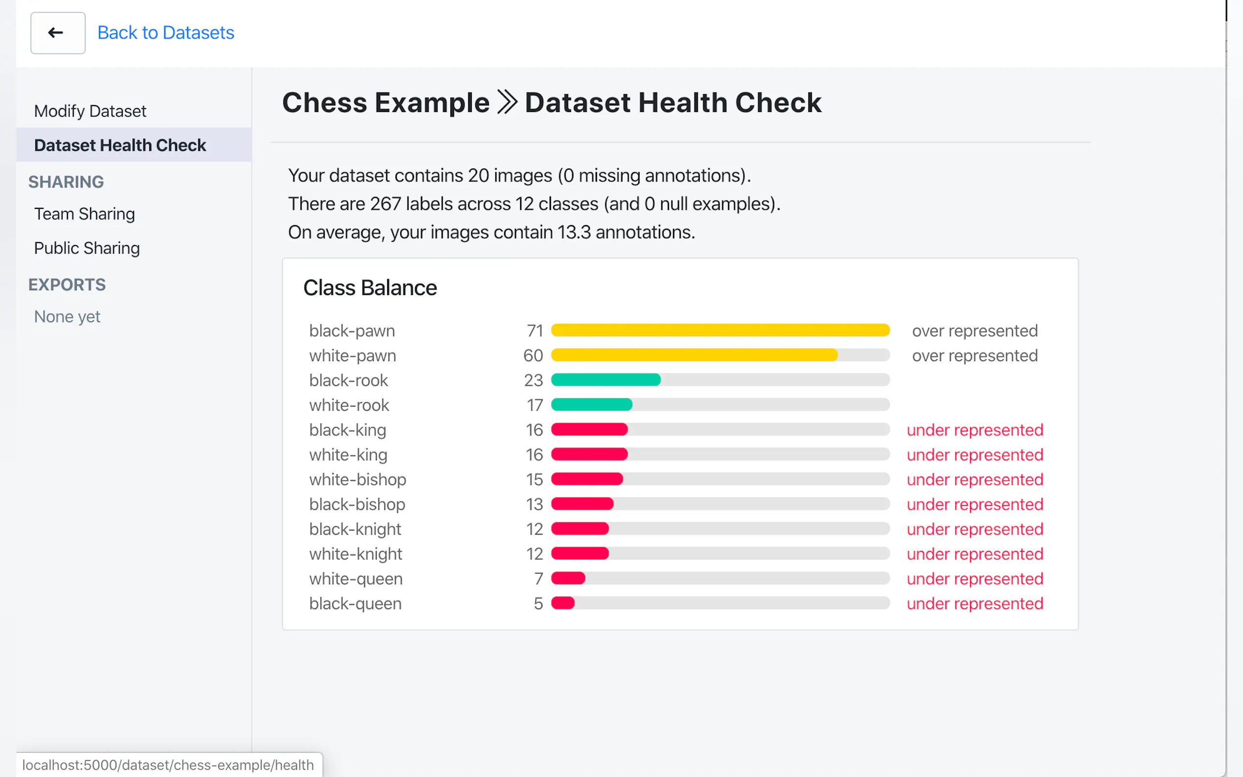Click the white-pawn yellow bar
This screenshot has height=777, width=1243.
tap(694, 355)
